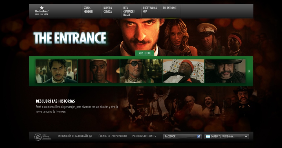Open Información de la Compañía link

[73, 136]
